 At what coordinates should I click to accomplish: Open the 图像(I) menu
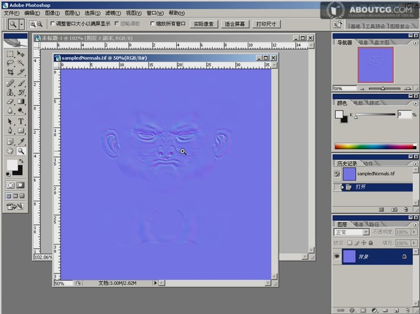click(x=52, y=13)
